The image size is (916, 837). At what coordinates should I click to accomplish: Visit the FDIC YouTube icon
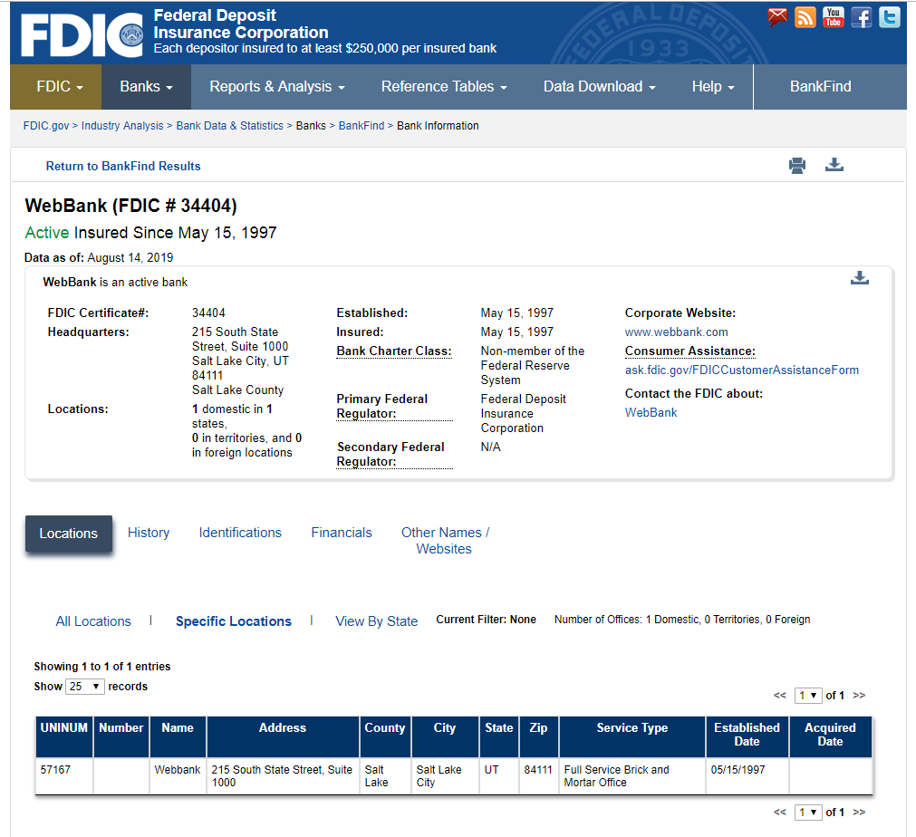[833, 17]
